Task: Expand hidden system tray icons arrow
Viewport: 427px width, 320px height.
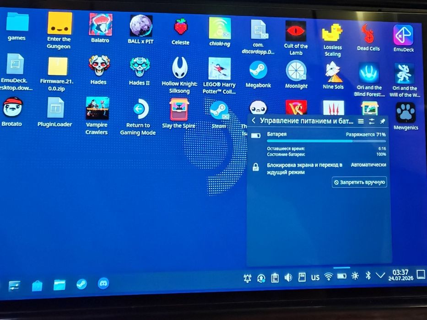Action: pos(380,275)
